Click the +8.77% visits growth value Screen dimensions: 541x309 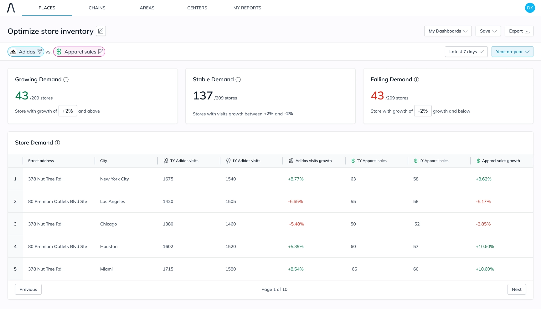click(296, 179)
